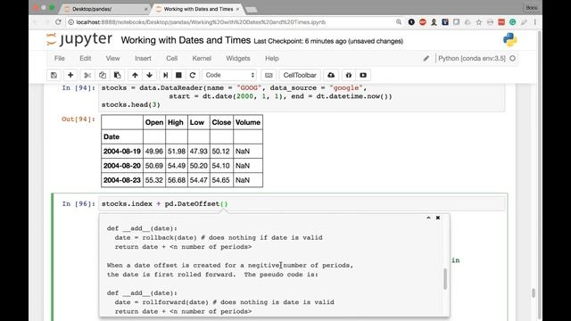Viewport: 571px width, 321px height.
Task: Switch to the Desktop/pandas/ browser tab
Action: click(105, 9)
